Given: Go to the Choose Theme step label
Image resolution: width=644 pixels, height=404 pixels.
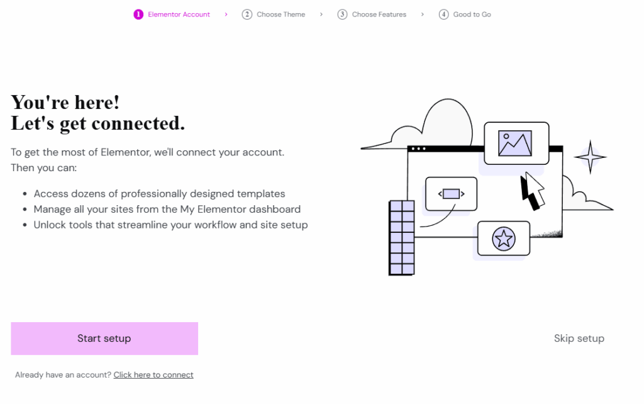Looking at the screenshot, I should 280,14.
